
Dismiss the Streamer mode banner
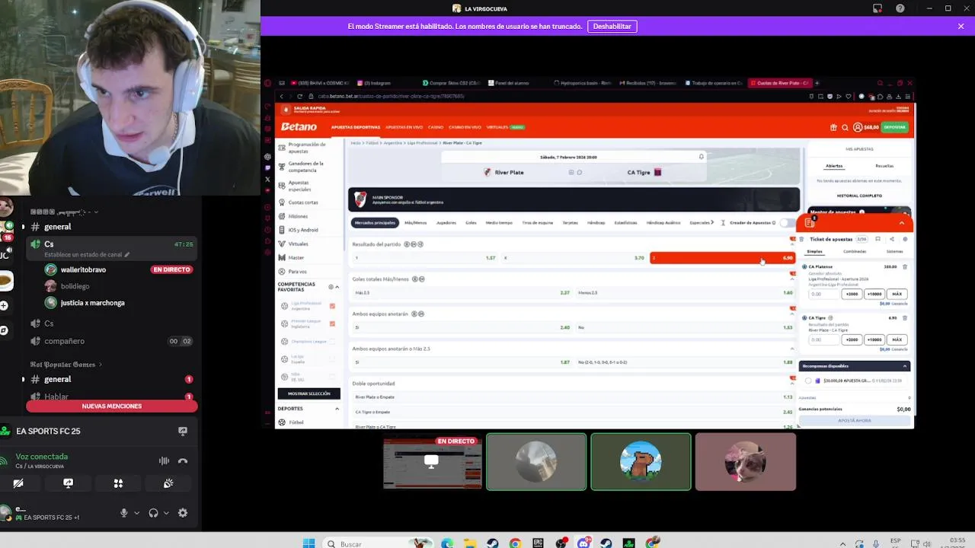pyautogui.click(x=961, y=26)
